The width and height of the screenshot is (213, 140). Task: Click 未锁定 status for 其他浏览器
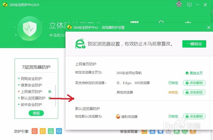pyautogui.click(x=173, y=92)
